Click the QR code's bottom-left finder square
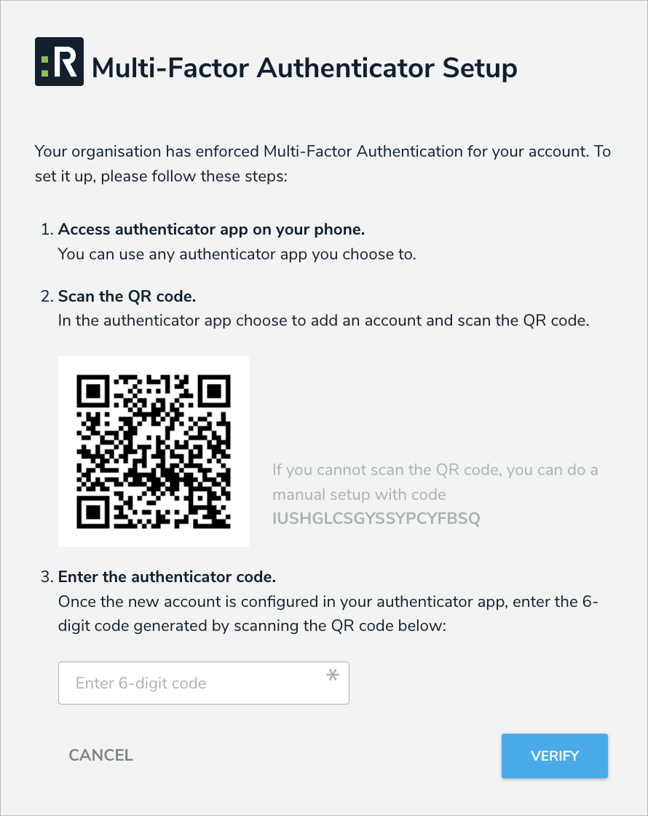648x816 pixels. [x=92, y=512]
